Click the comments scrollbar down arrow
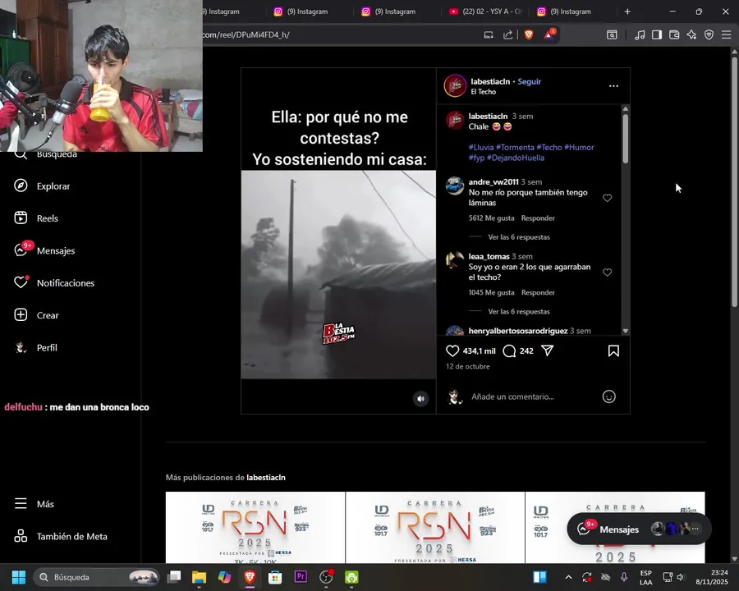The width and height of the screenshot is (739, 591). [x=626, y=331]
